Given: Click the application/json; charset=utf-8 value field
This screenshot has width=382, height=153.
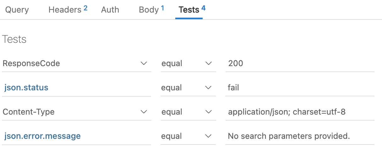Looking at the screenshot, I should 299,112.
